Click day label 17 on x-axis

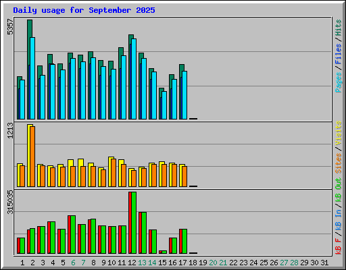click(182, 263)
